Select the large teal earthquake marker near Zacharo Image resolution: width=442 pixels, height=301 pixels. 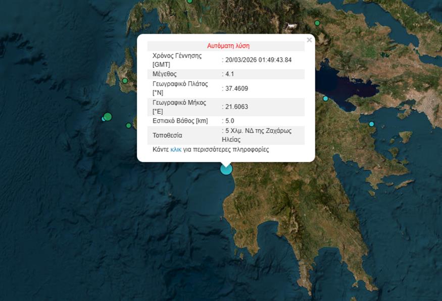click(226, 170)
